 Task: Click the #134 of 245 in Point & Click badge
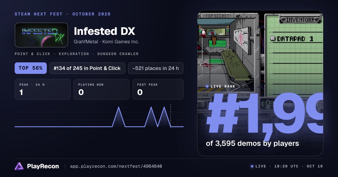[87, 68]
